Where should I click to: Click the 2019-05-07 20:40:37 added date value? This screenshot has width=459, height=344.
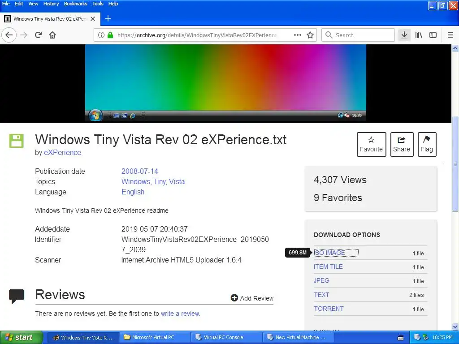pos(154,229)
